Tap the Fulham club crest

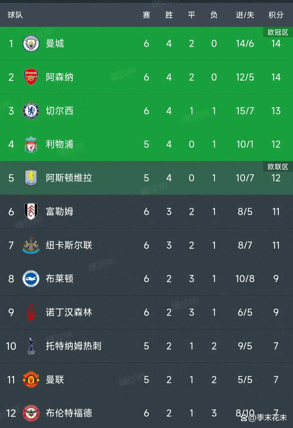point(31,212)
